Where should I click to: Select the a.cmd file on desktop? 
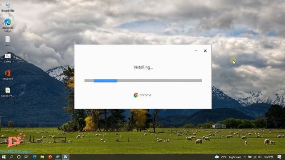tap(8, 58)
